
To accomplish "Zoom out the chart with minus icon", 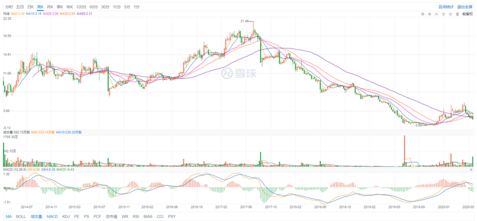I will 436,14.
